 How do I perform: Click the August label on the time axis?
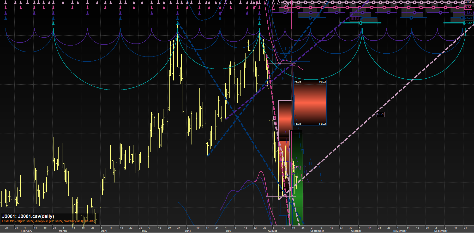click(272, 231)
